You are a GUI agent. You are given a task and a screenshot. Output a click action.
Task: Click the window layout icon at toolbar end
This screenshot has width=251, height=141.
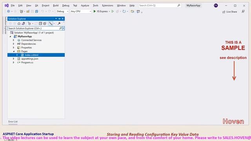[x=138, y=11]
